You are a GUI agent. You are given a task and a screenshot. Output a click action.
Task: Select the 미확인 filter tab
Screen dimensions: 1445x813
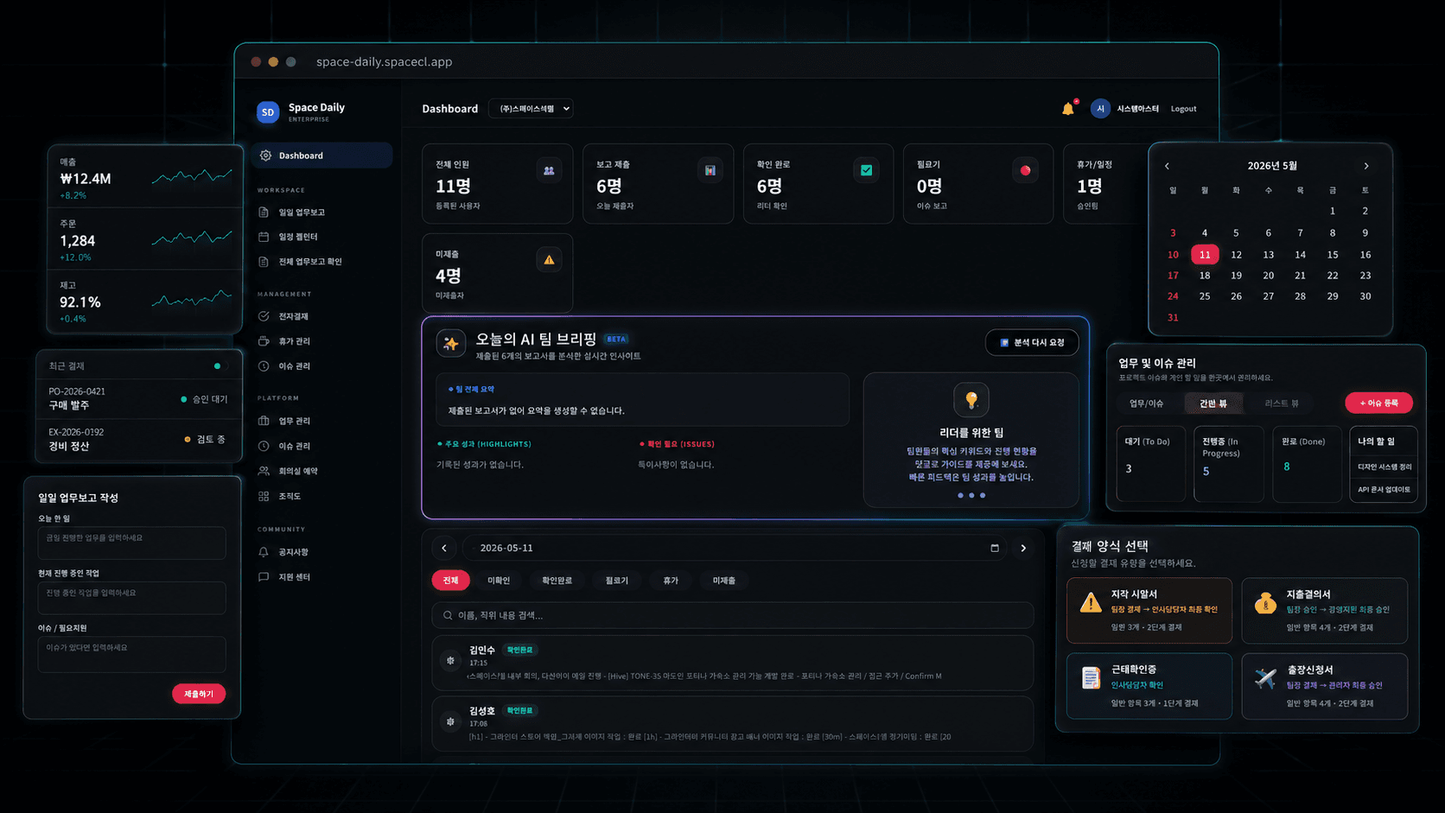(x=499, y=581)
